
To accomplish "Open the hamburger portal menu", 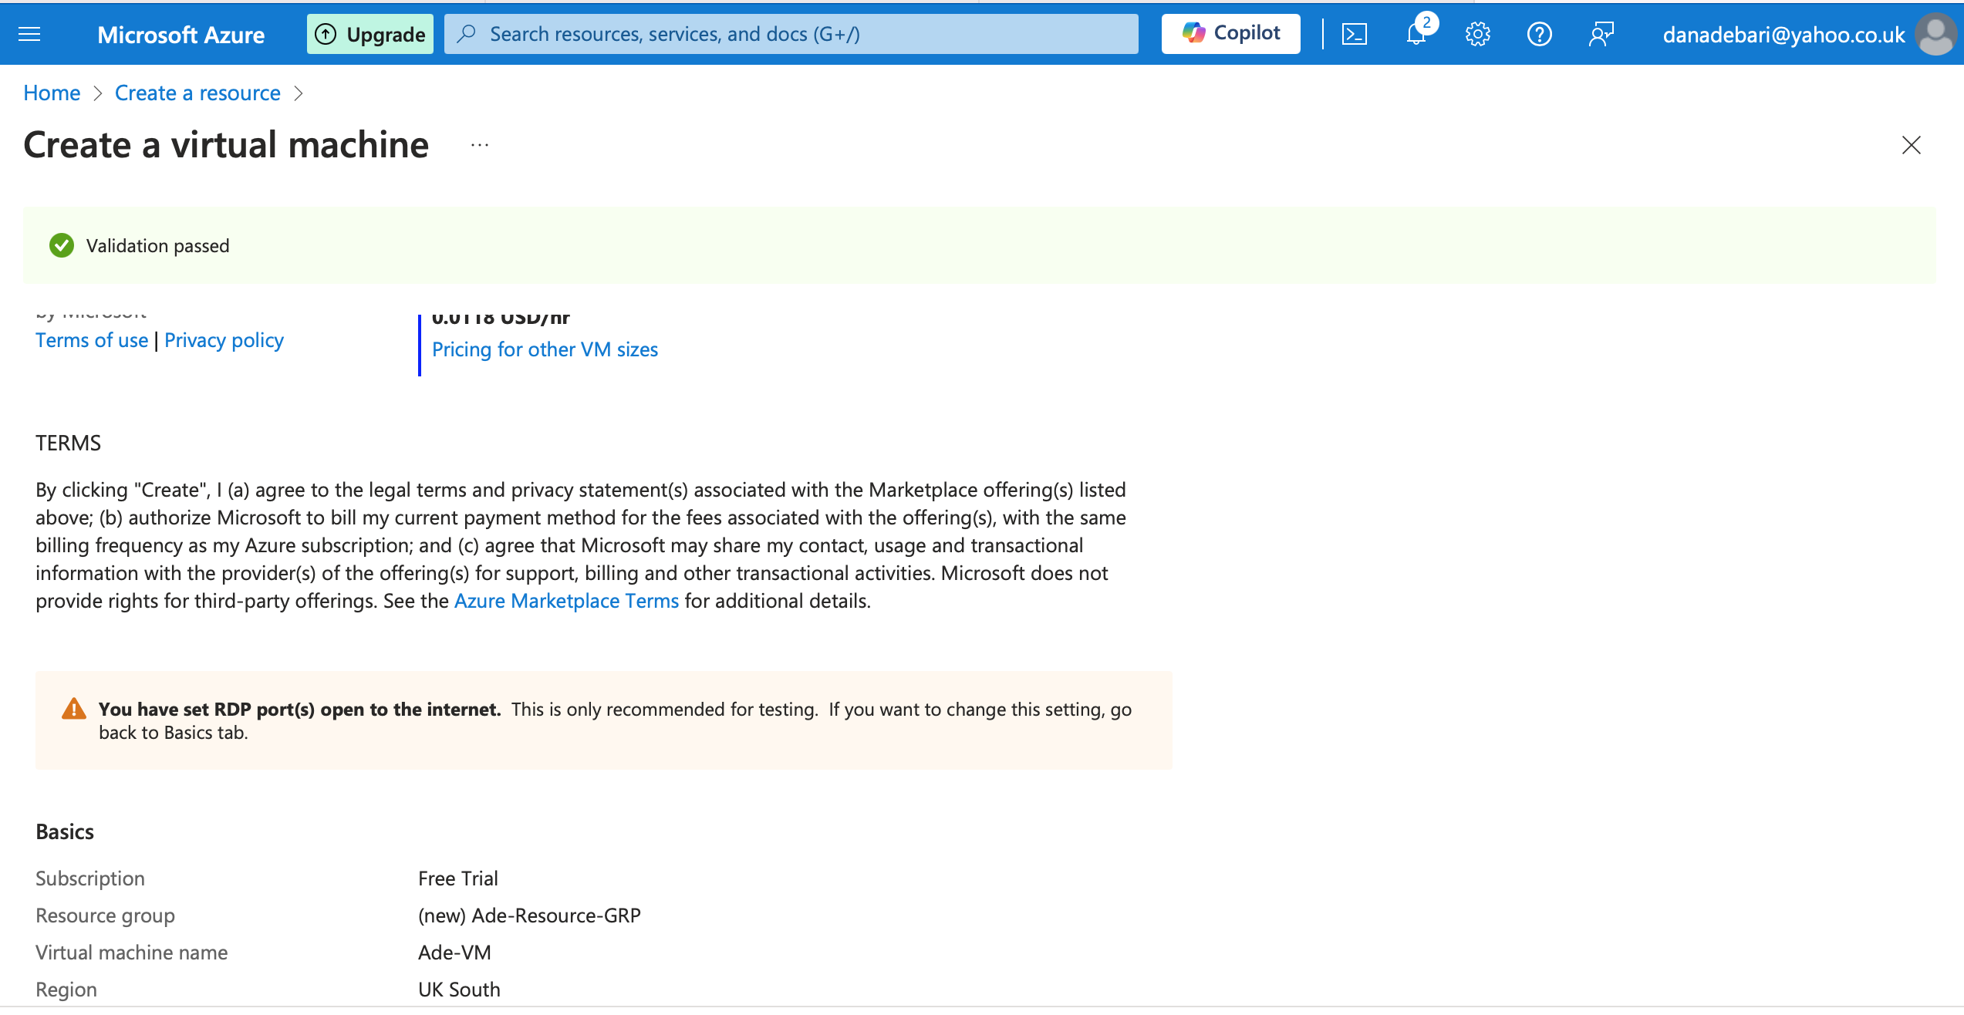I will tap(29, 34).
